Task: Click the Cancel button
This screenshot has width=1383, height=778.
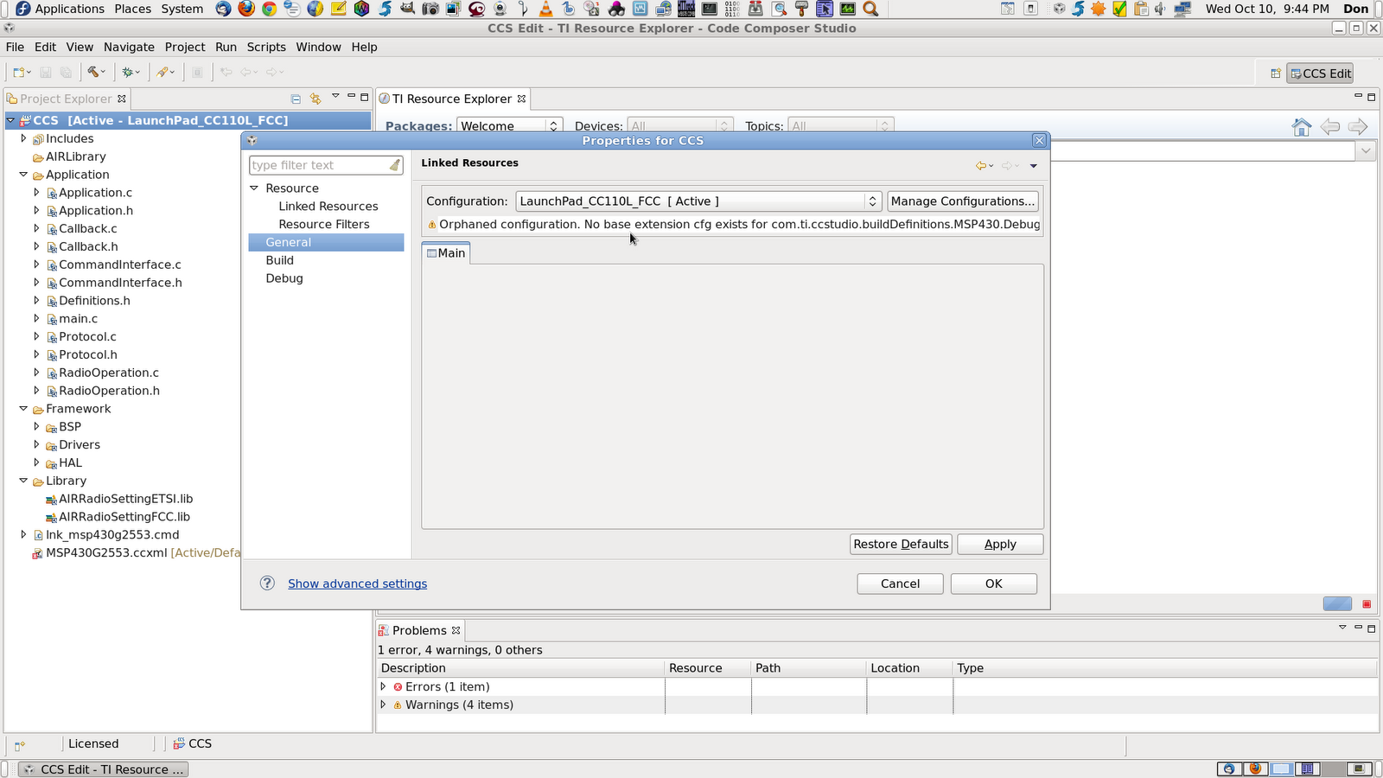Action: [900, 583]
